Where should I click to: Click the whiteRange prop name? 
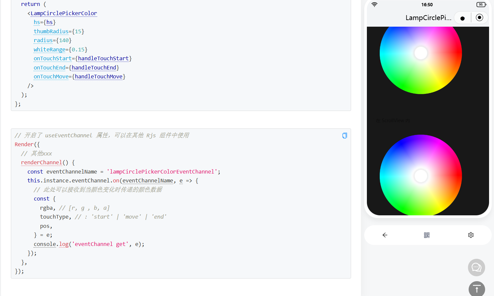click(x=49, y=50)
